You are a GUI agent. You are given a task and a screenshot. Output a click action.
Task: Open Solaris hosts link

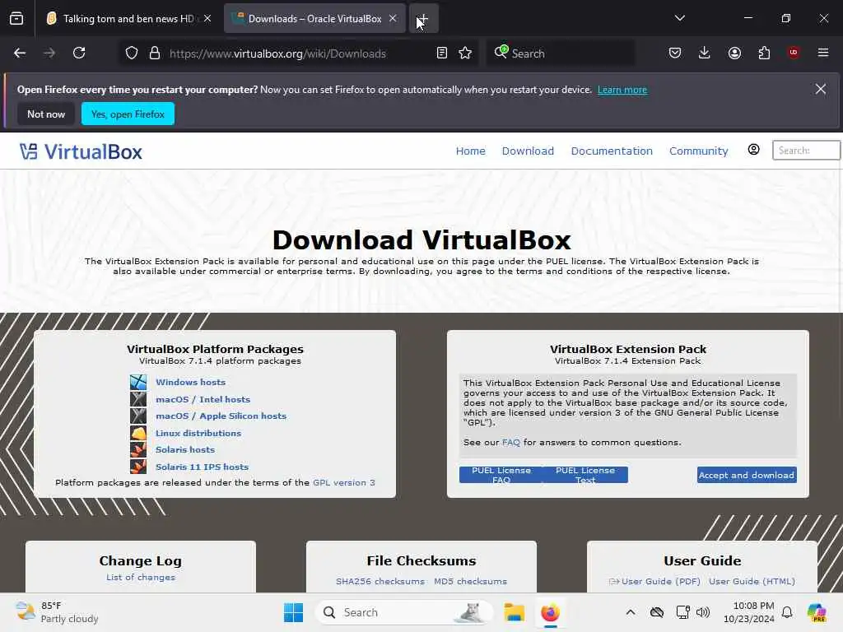coord(185,450)
